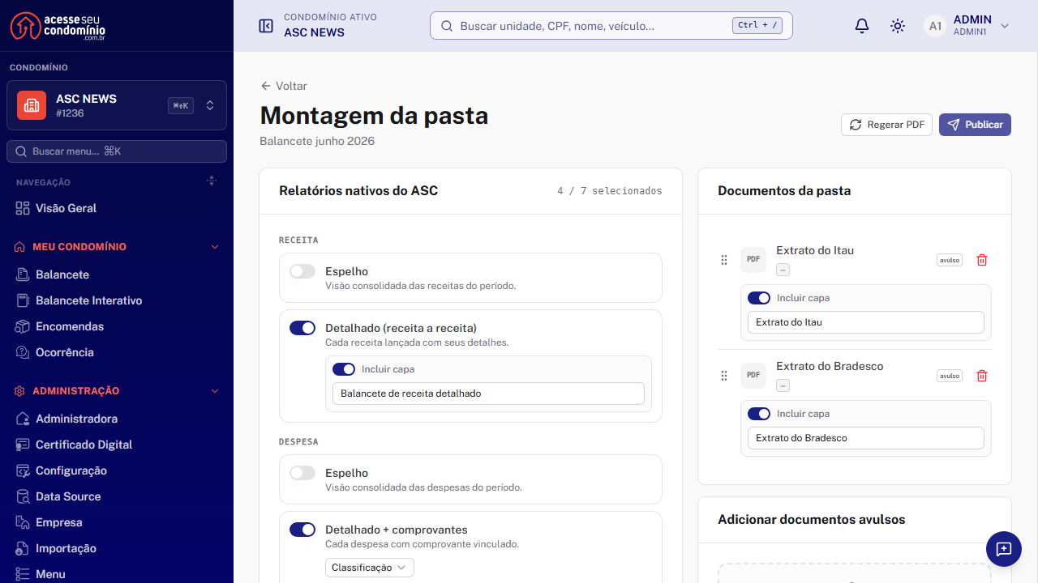The width and height of the screenshot is (1038, 583).
Task: Click the 'Balancete junho 2026' subtitle
Action: pyautogui.click(x=317, y=141)
